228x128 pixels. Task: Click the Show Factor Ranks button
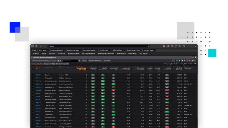(x=95, y=60)
